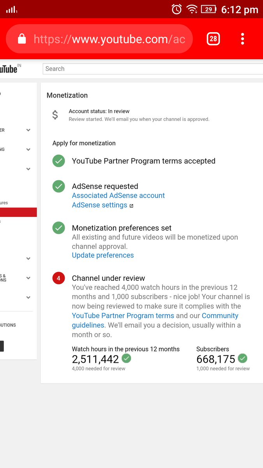The width and height of the screenshot is (263, 468).
Task: Click 'YouTube Partner Program terms accepted' text
Action: [143, 161]
